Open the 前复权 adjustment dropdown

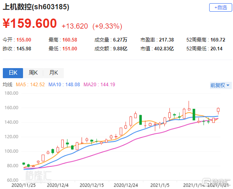220,85
